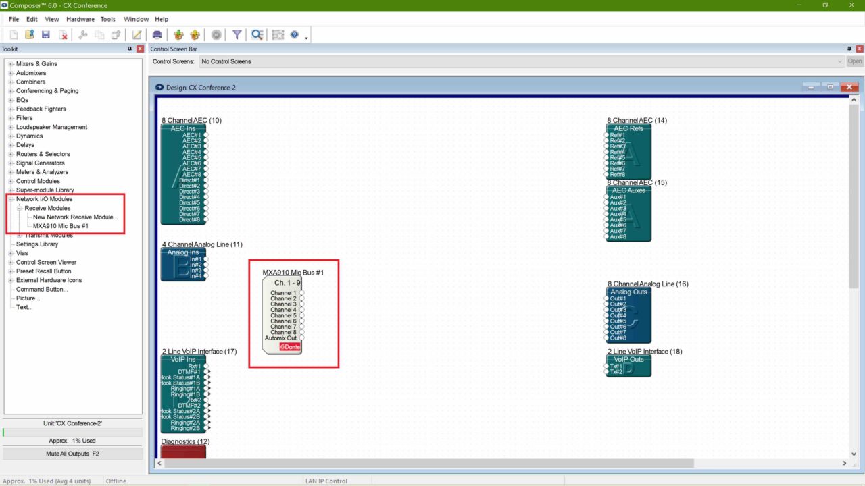The height and width of the screenshot is (486, 865).
Task: Open the Tools menu
Action: tap(107, 19)
